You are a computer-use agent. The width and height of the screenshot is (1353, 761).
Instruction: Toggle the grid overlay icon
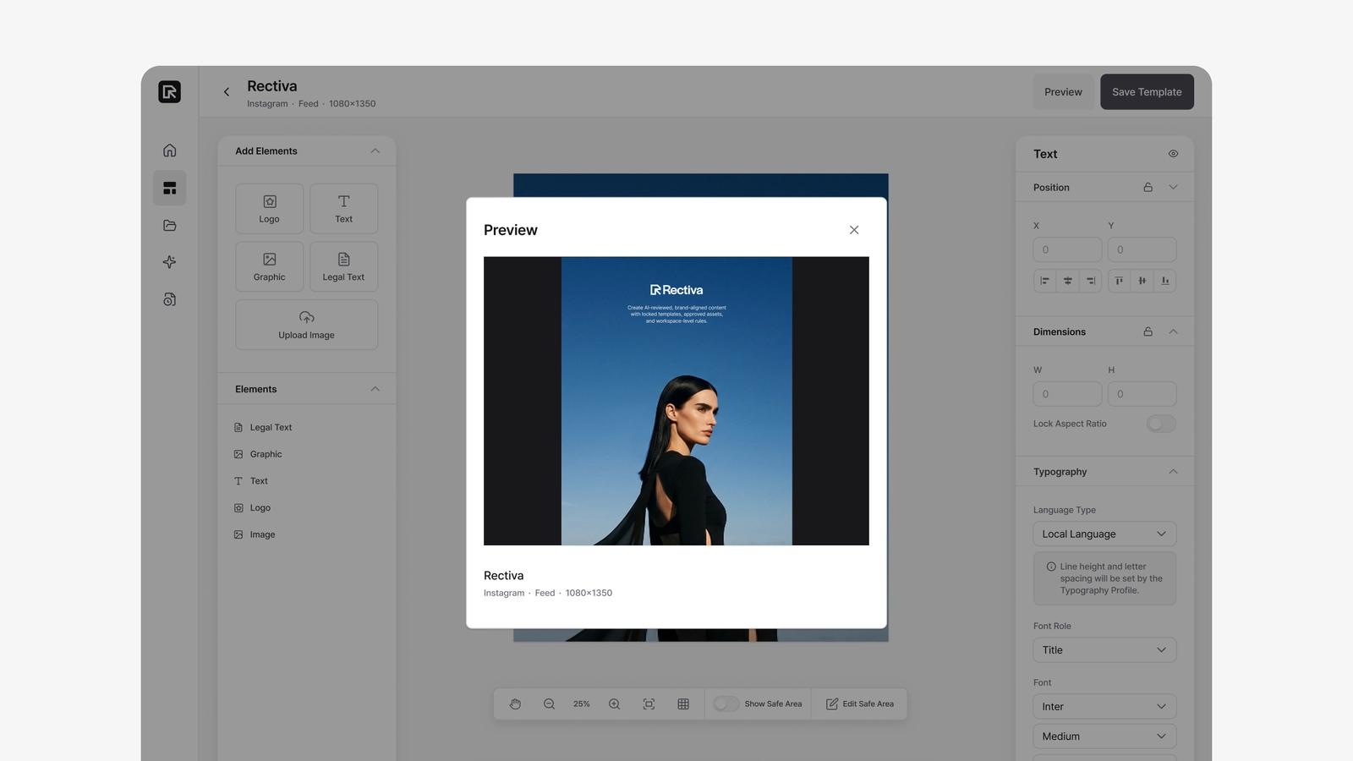click(x=683, y=704)
